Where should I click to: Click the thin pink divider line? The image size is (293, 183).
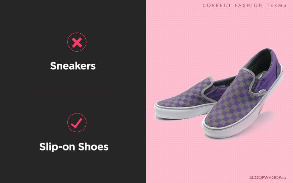74,92
